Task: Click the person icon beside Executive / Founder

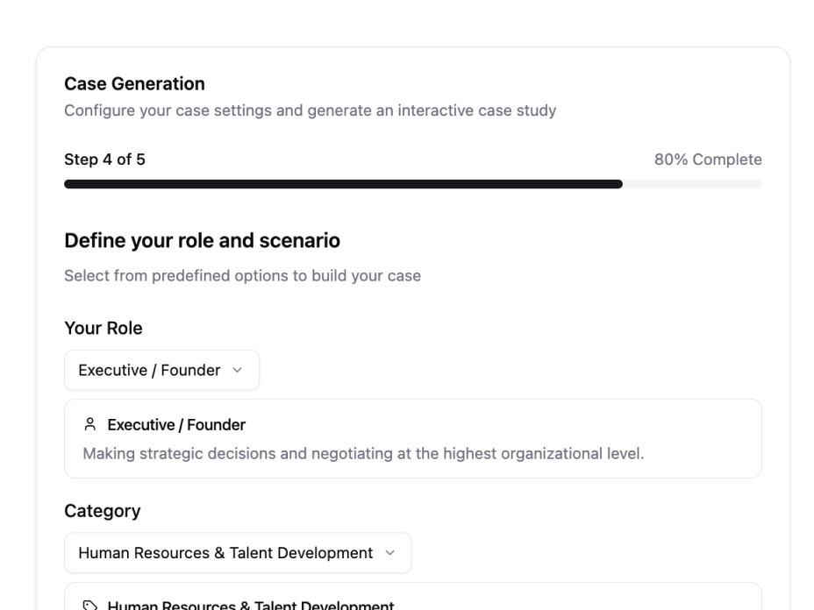Action: click(x=89, y=425)
